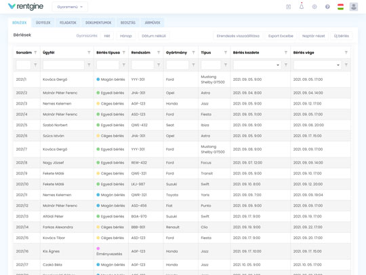Click filter operator icon beside Bérlés kezdete input

[286, 65]
